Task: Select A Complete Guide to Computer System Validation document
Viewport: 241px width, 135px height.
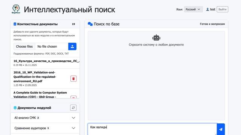Action: tap(40, 95)
